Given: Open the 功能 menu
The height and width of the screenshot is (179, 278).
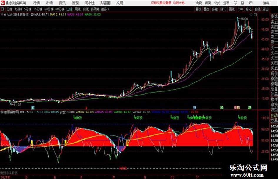Looking at the screenshot, I should [x=199, y=3].
